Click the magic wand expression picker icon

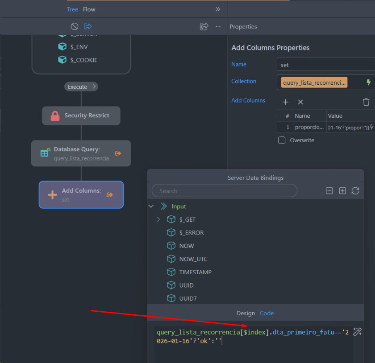pos(357,331)
